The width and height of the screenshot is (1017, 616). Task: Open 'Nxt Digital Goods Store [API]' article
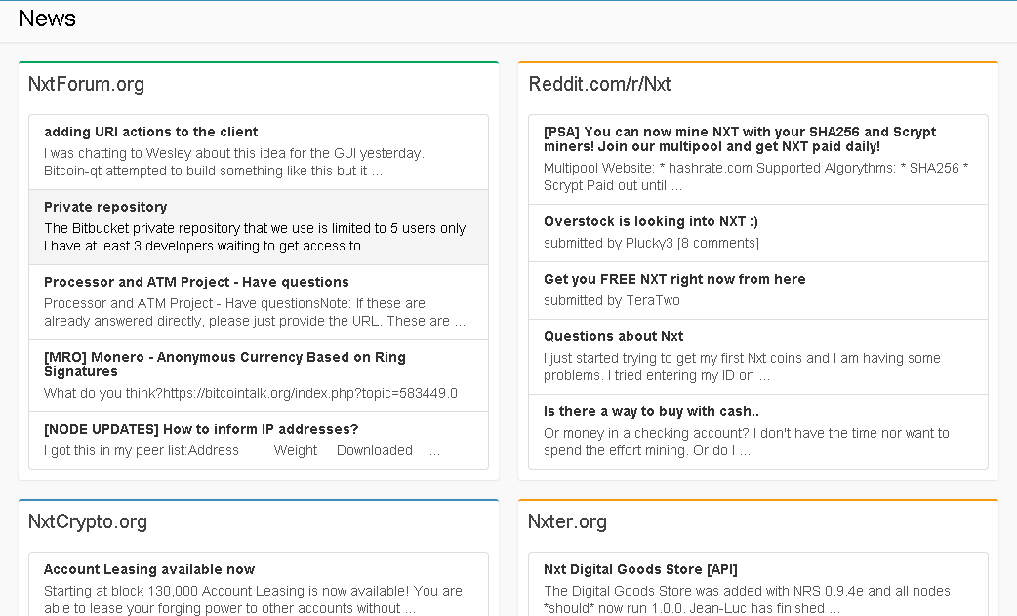tap(640, 569)
